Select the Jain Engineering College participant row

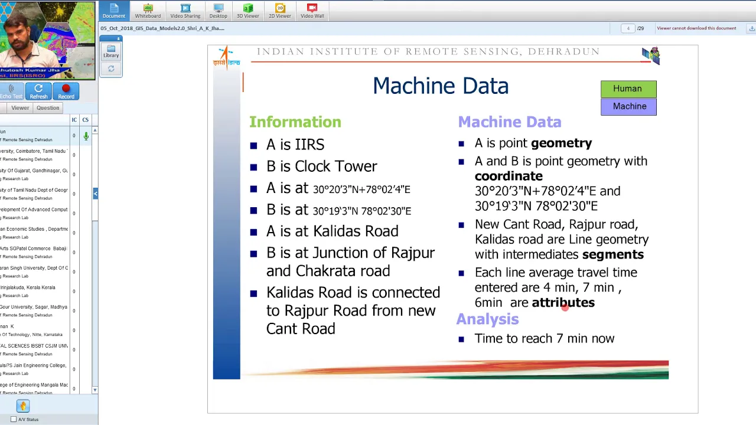[x=34, y=370]
